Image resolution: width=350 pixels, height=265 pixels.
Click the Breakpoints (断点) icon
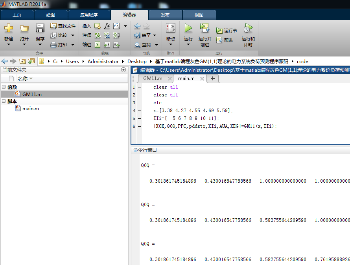[171, 28]
